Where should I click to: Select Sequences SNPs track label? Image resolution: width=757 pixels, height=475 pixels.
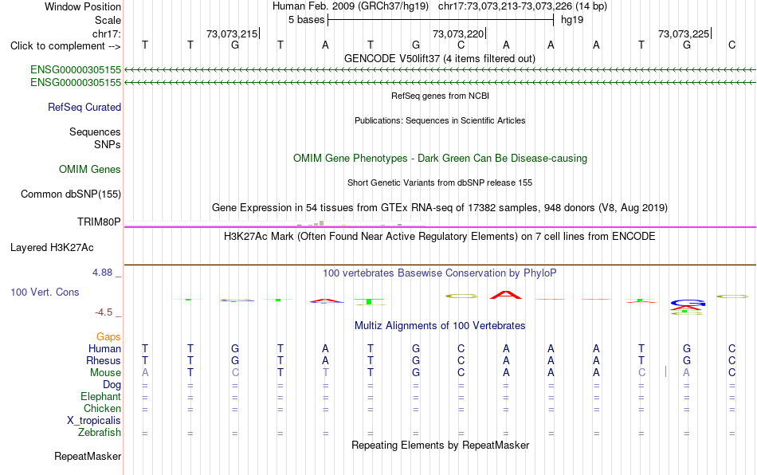[95, 138]
